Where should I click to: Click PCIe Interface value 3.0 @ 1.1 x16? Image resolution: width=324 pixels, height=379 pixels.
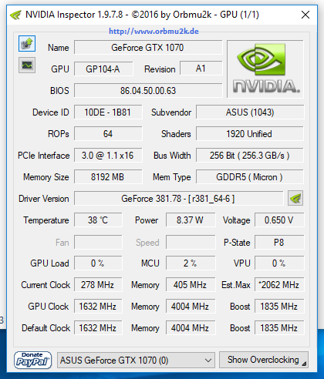[x=108, y=156]
